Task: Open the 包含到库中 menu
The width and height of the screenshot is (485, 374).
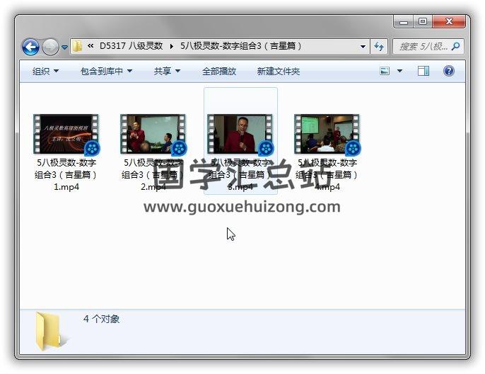Action: [106, 72]
